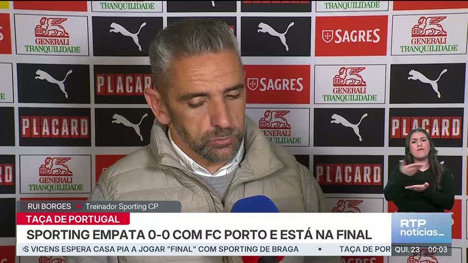Click the RTP Notícias channel logo
Screen dimensions: 468x263
[x=421, y=228]
